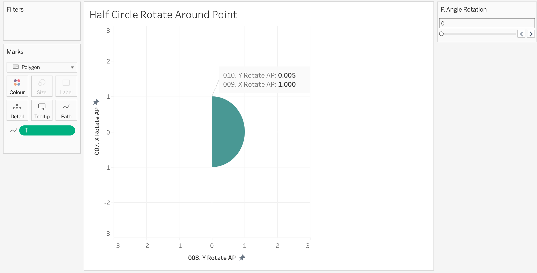This screenshot has height=273, width=537.
Task: Click the Angle Rotation value input field
Action: pyautogui.click(x=487, y=23)
